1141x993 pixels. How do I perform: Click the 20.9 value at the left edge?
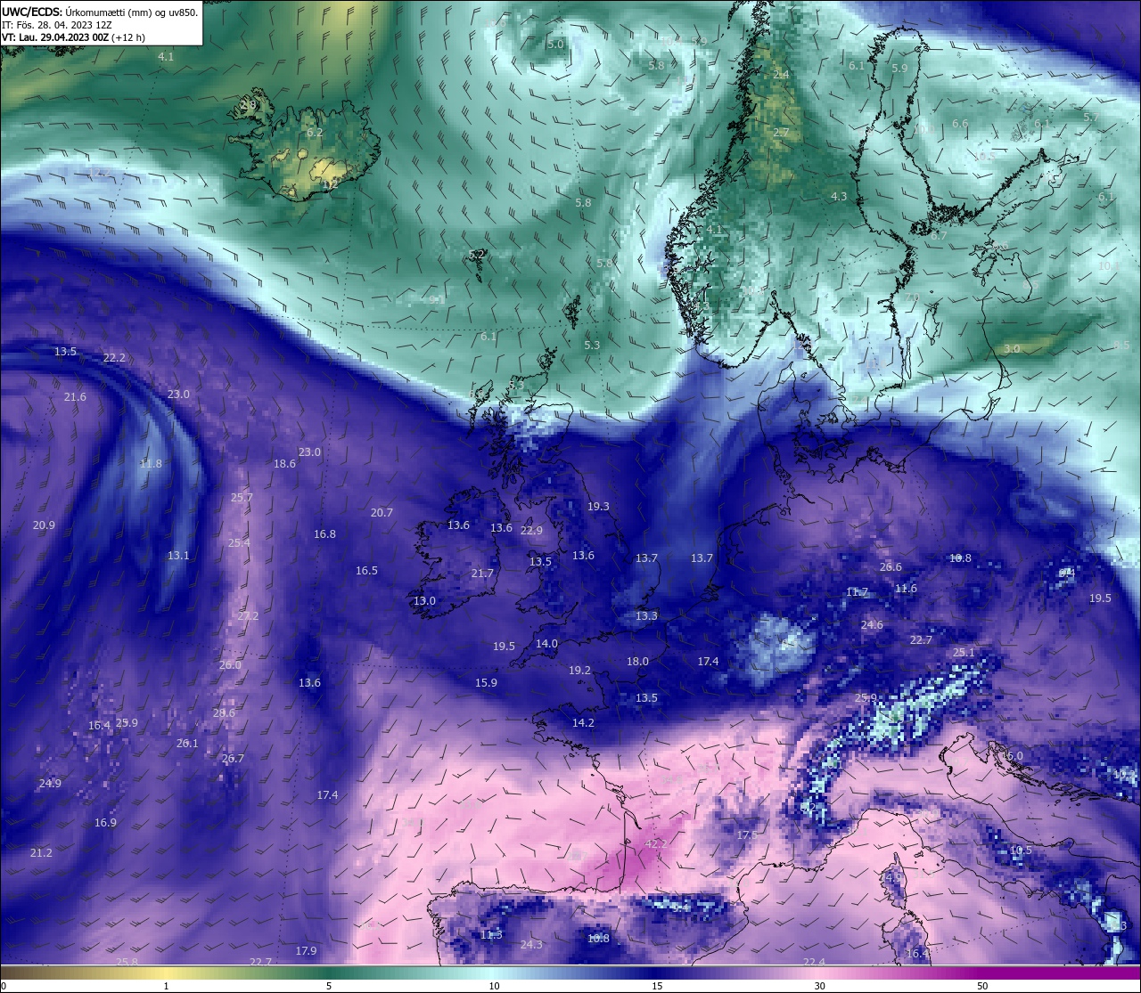coord(44,525)
